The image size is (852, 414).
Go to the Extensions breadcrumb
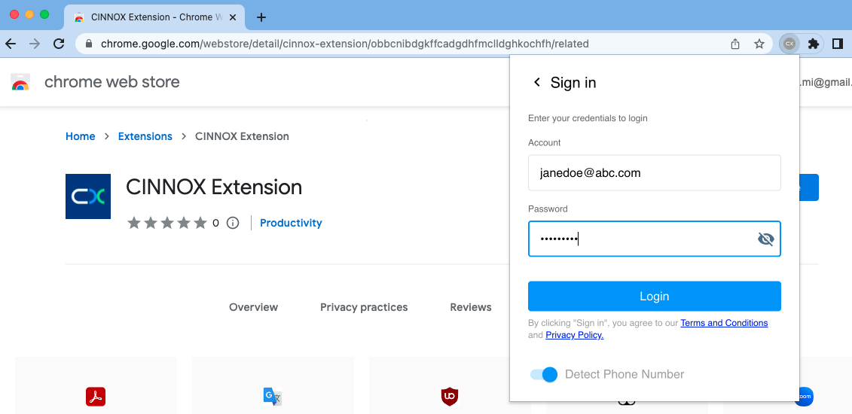[145, 136]
